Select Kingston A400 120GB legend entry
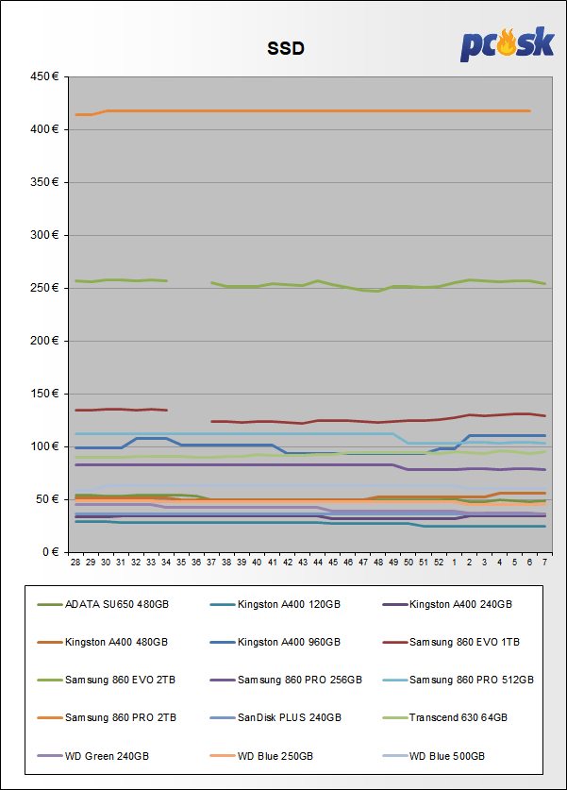 275,604
